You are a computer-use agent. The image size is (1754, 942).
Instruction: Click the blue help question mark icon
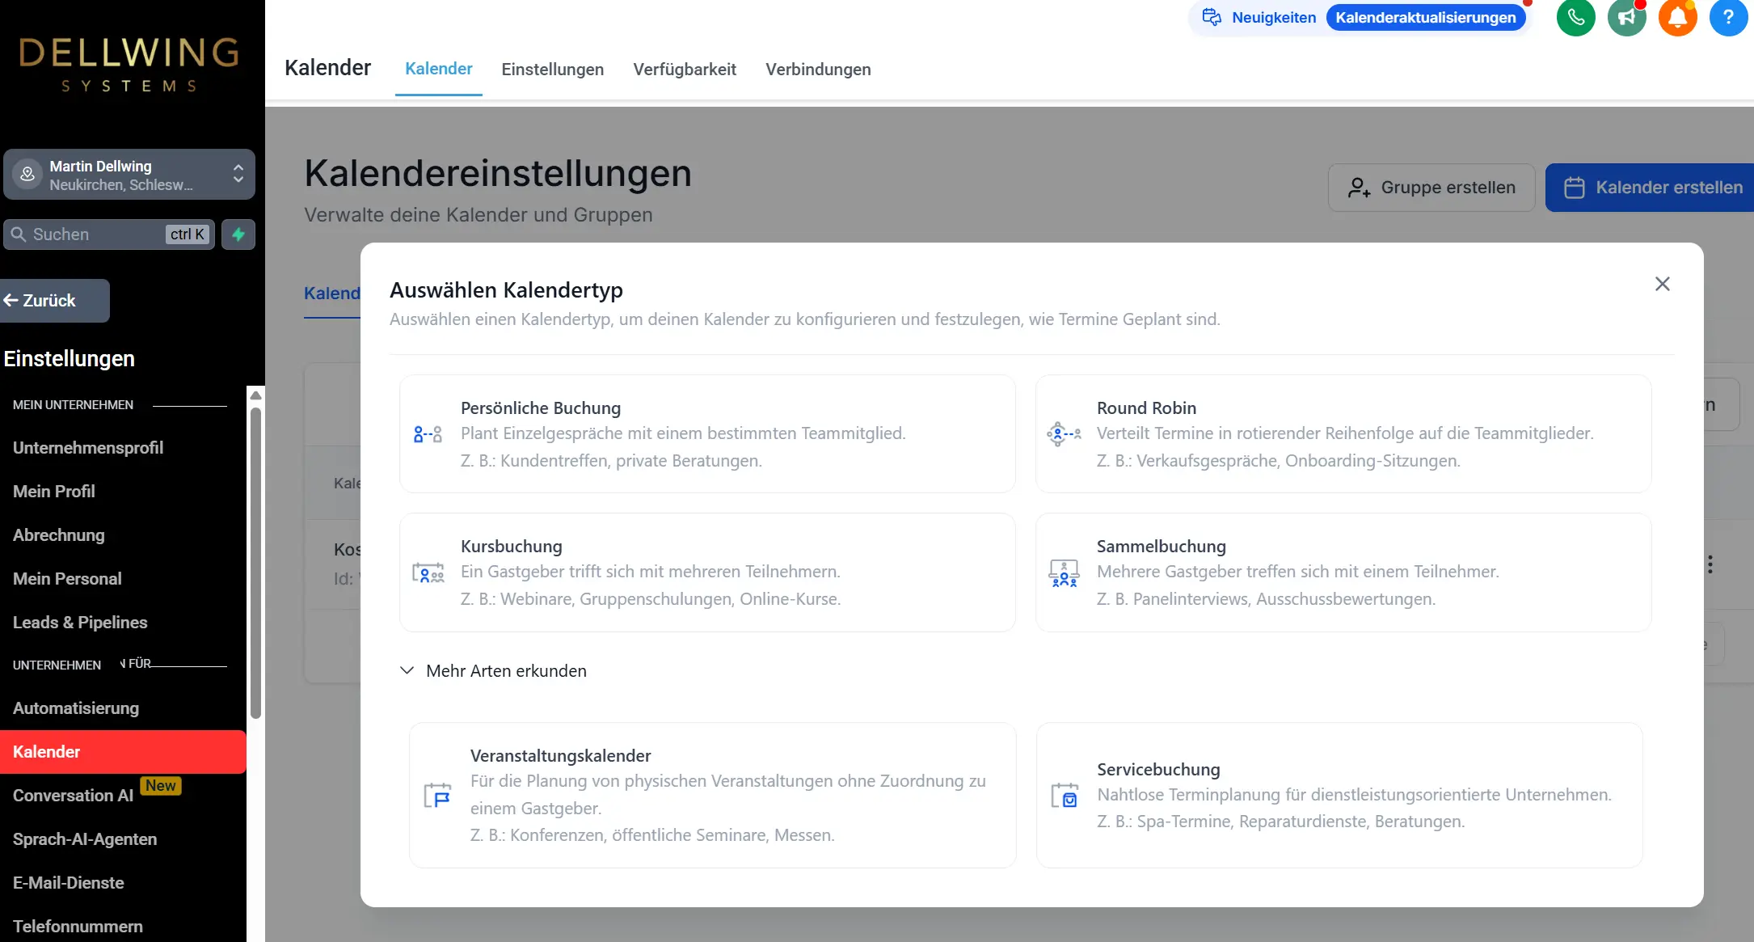[x=1728, y=17]
